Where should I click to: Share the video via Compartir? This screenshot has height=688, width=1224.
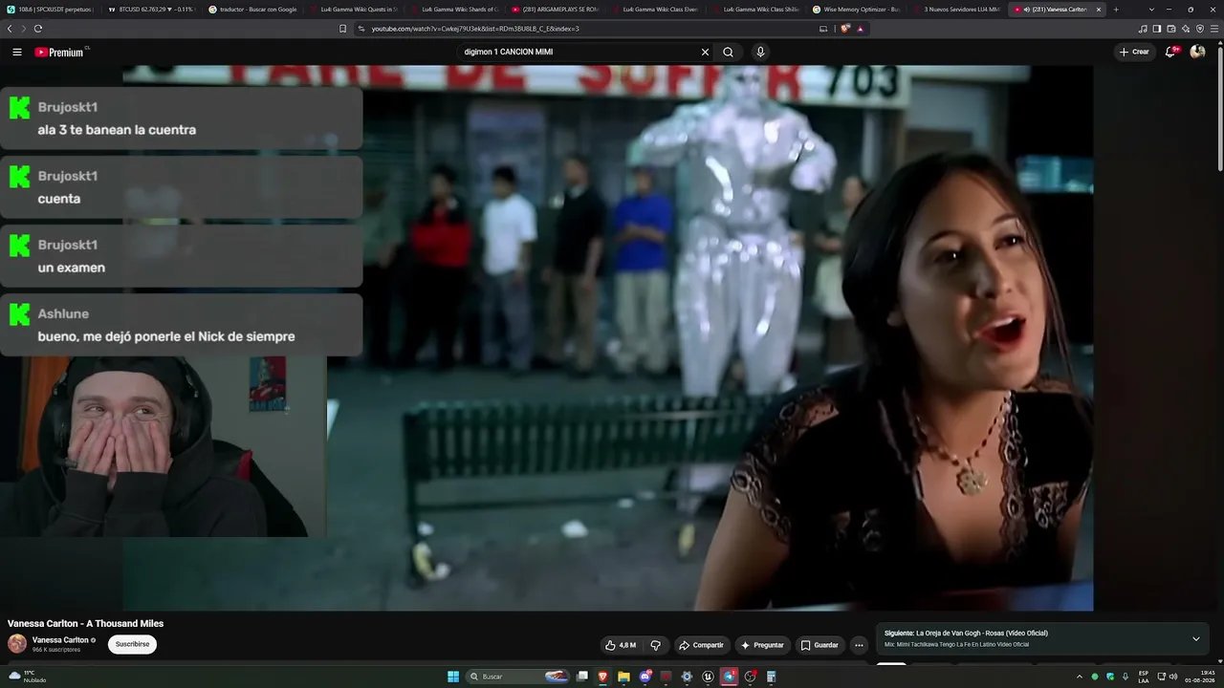(x=702, y=645)
